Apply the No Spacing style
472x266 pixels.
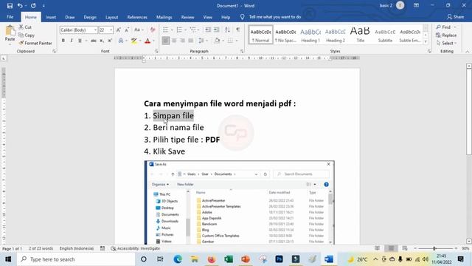tap(285, 35)
